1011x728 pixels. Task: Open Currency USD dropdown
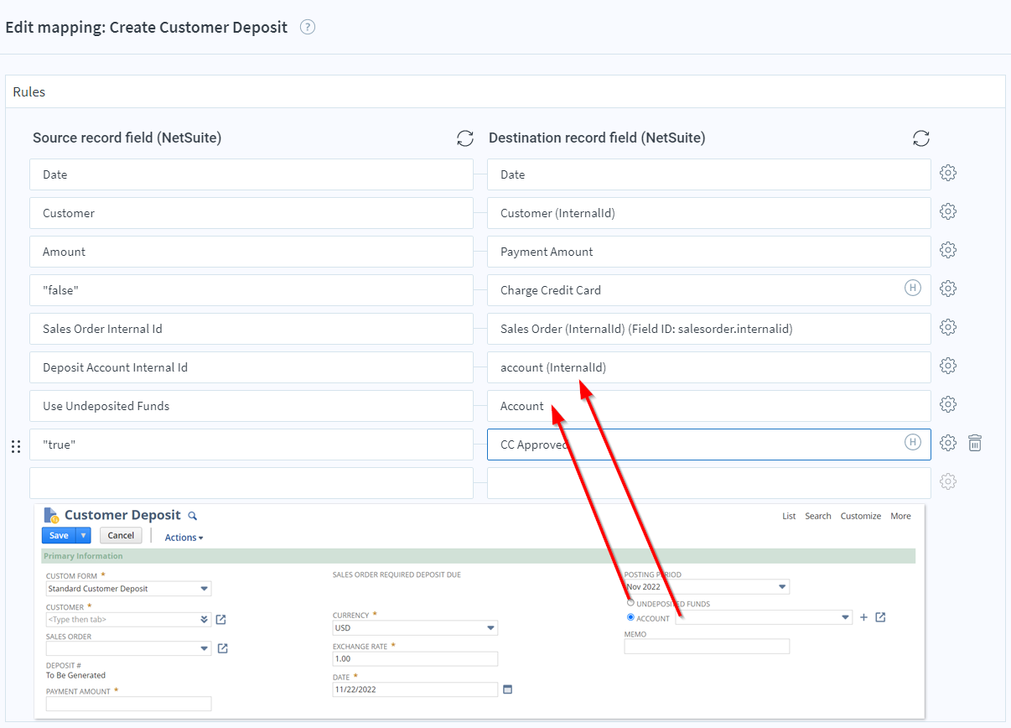490,628
